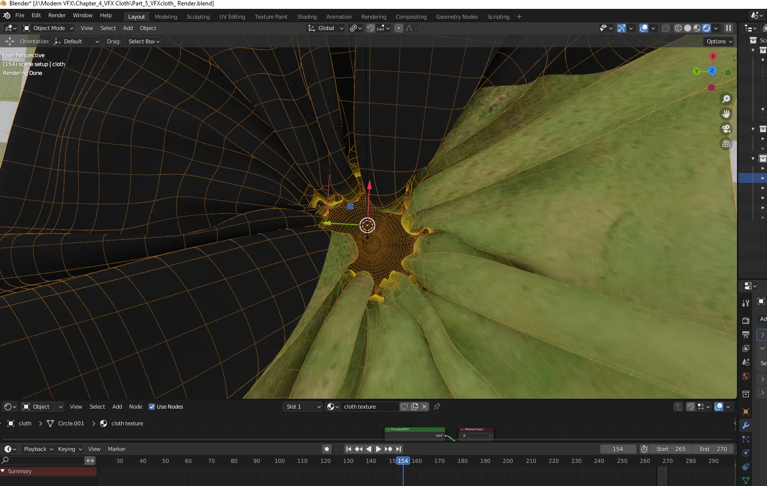The height and width of the screenshot is (486, 767).
Task: Click the Toggle X-Ray icon
Action: (666, 28)
